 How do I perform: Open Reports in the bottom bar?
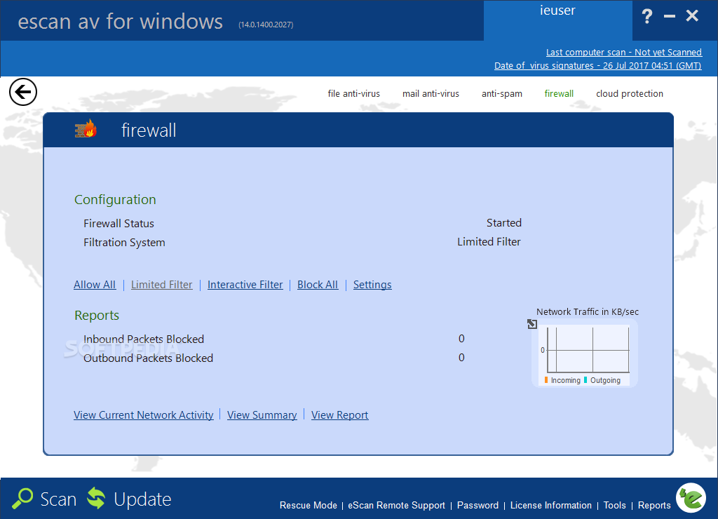tap(654, 505)
